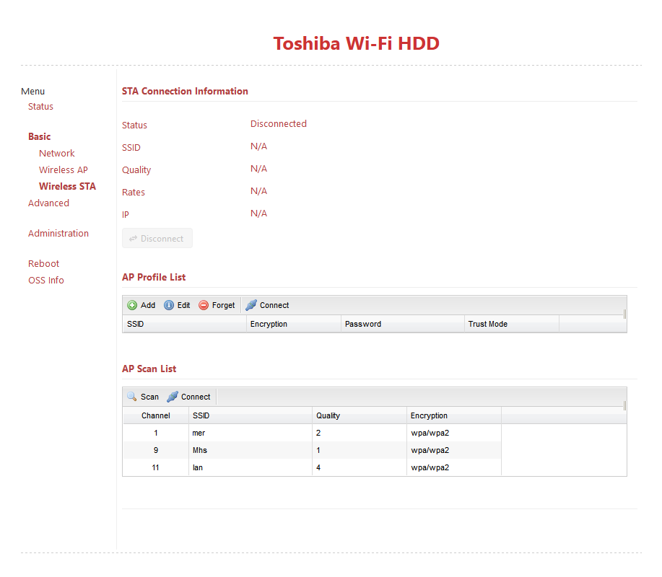Click the Connect label in AP Scan List toolbar
The image size is (662, 577).
click(196, 397)
